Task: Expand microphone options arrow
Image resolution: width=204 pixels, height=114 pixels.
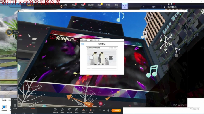Action: pos(87,110)
